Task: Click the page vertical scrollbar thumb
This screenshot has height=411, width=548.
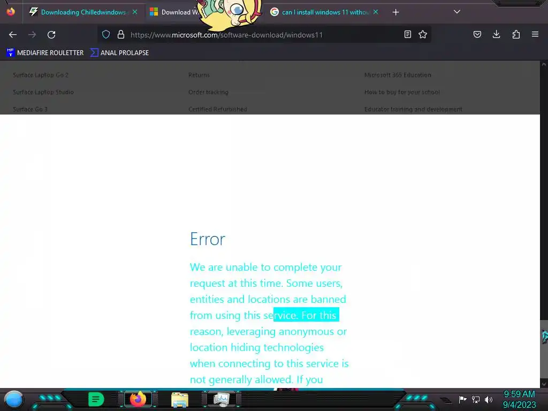Action: pyautogui.click(x=544, y=349)
